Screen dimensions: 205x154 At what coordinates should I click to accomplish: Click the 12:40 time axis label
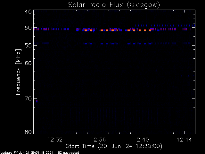click(141, 140)
